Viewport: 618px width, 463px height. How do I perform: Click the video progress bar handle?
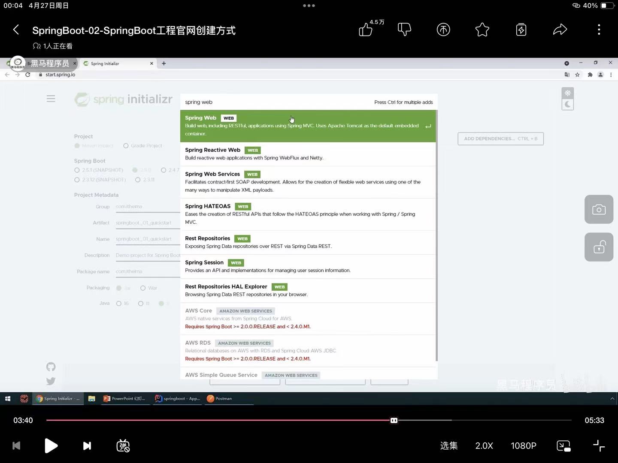[x=394, y=421]
